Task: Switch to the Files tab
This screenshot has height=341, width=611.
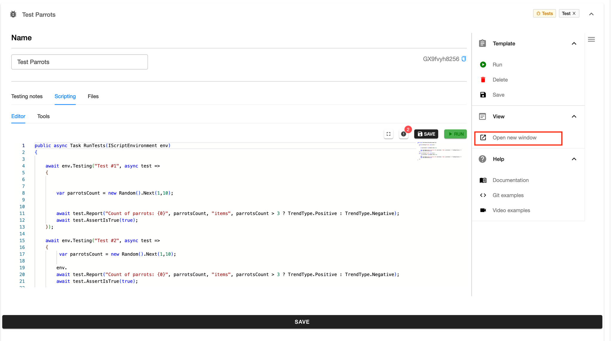Action: tap(93, 96)
